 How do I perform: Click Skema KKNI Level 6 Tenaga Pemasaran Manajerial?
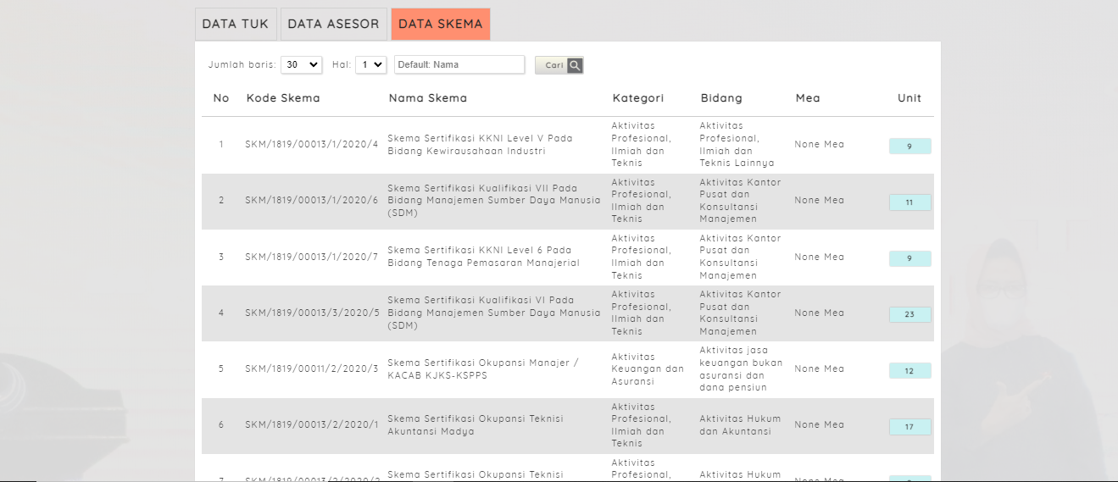point(483,257)
